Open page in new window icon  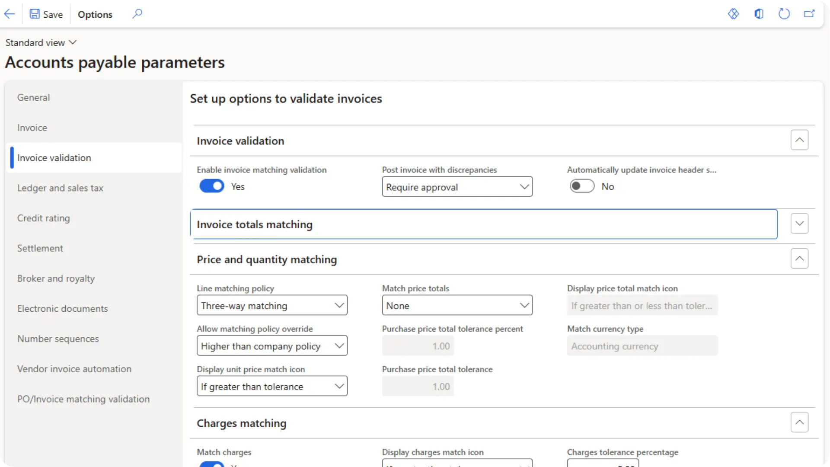[x=809, y=14]
